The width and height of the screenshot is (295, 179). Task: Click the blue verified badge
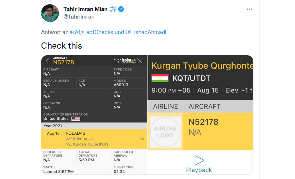point(121,9)
